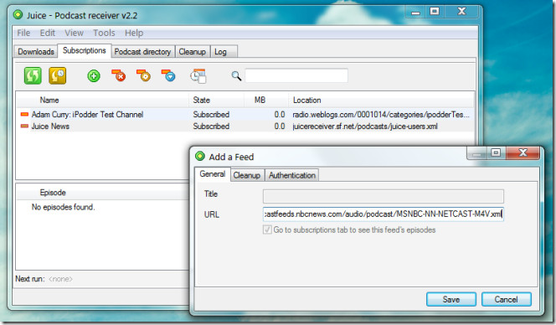Click the Add a Feed dialog logo icon
Image resolution: width=556 pixels, height=325 pixels.
(x=200, y=156)
